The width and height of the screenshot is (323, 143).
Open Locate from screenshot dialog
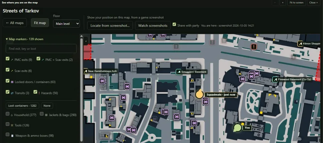coord(110,25)
